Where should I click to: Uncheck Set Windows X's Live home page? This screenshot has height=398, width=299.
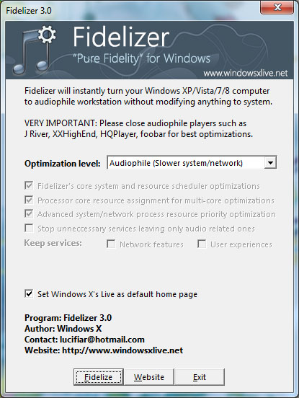(29, 294)
